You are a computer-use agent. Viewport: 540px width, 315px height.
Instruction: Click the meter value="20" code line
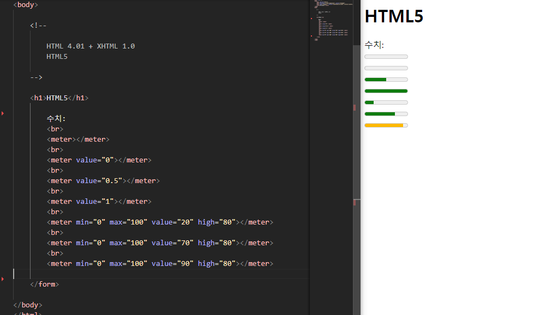[x=160, y=222]
